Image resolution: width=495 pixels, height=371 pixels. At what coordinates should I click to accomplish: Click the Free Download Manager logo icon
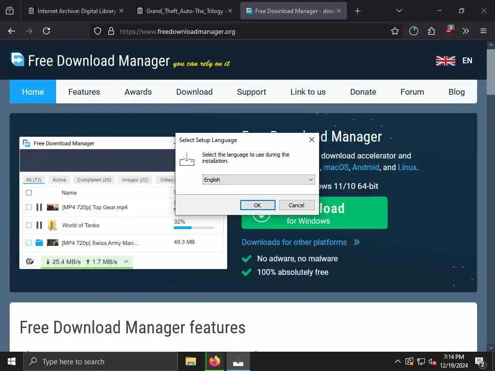click(x=17, y=59)
